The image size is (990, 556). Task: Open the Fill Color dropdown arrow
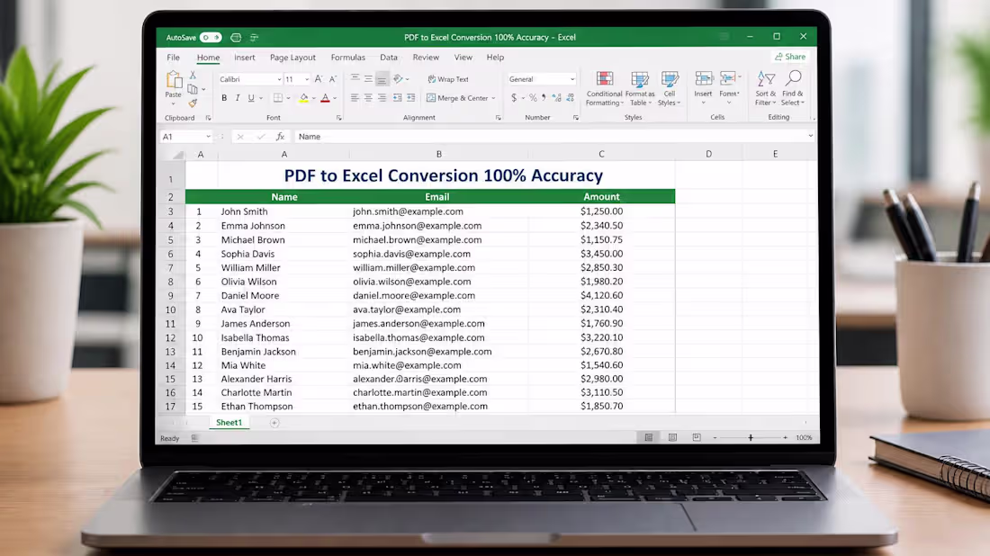pos(314,98)
